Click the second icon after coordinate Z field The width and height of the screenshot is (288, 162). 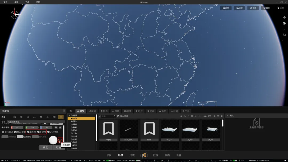coord(60,127)
